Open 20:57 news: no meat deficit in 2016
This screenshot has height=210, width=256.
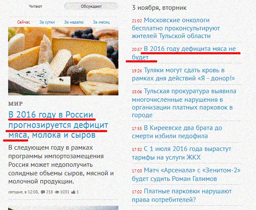click(184, 53)
